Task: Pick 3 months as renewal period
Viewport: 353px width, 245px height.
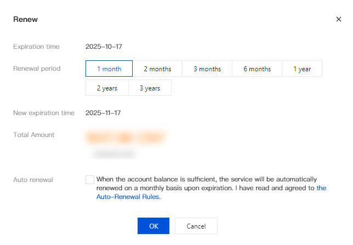Action: click(207, 69)
